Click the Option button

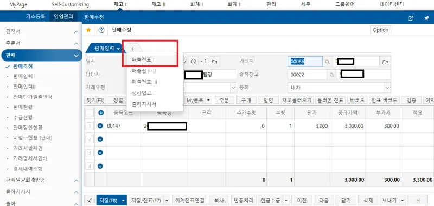380,30
